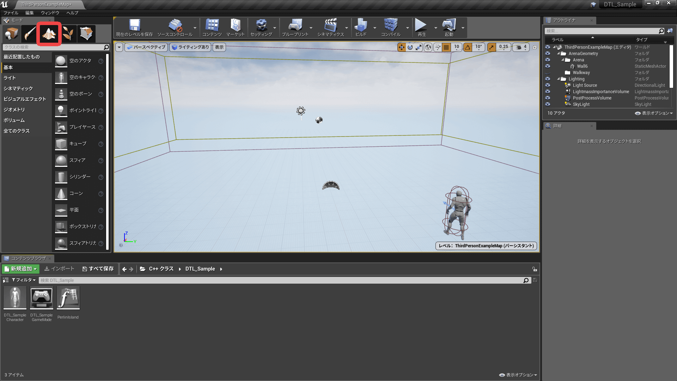The height and width of the screenshot is (381, 677).
Task: Open the Window menu
Action: [50, 13]
